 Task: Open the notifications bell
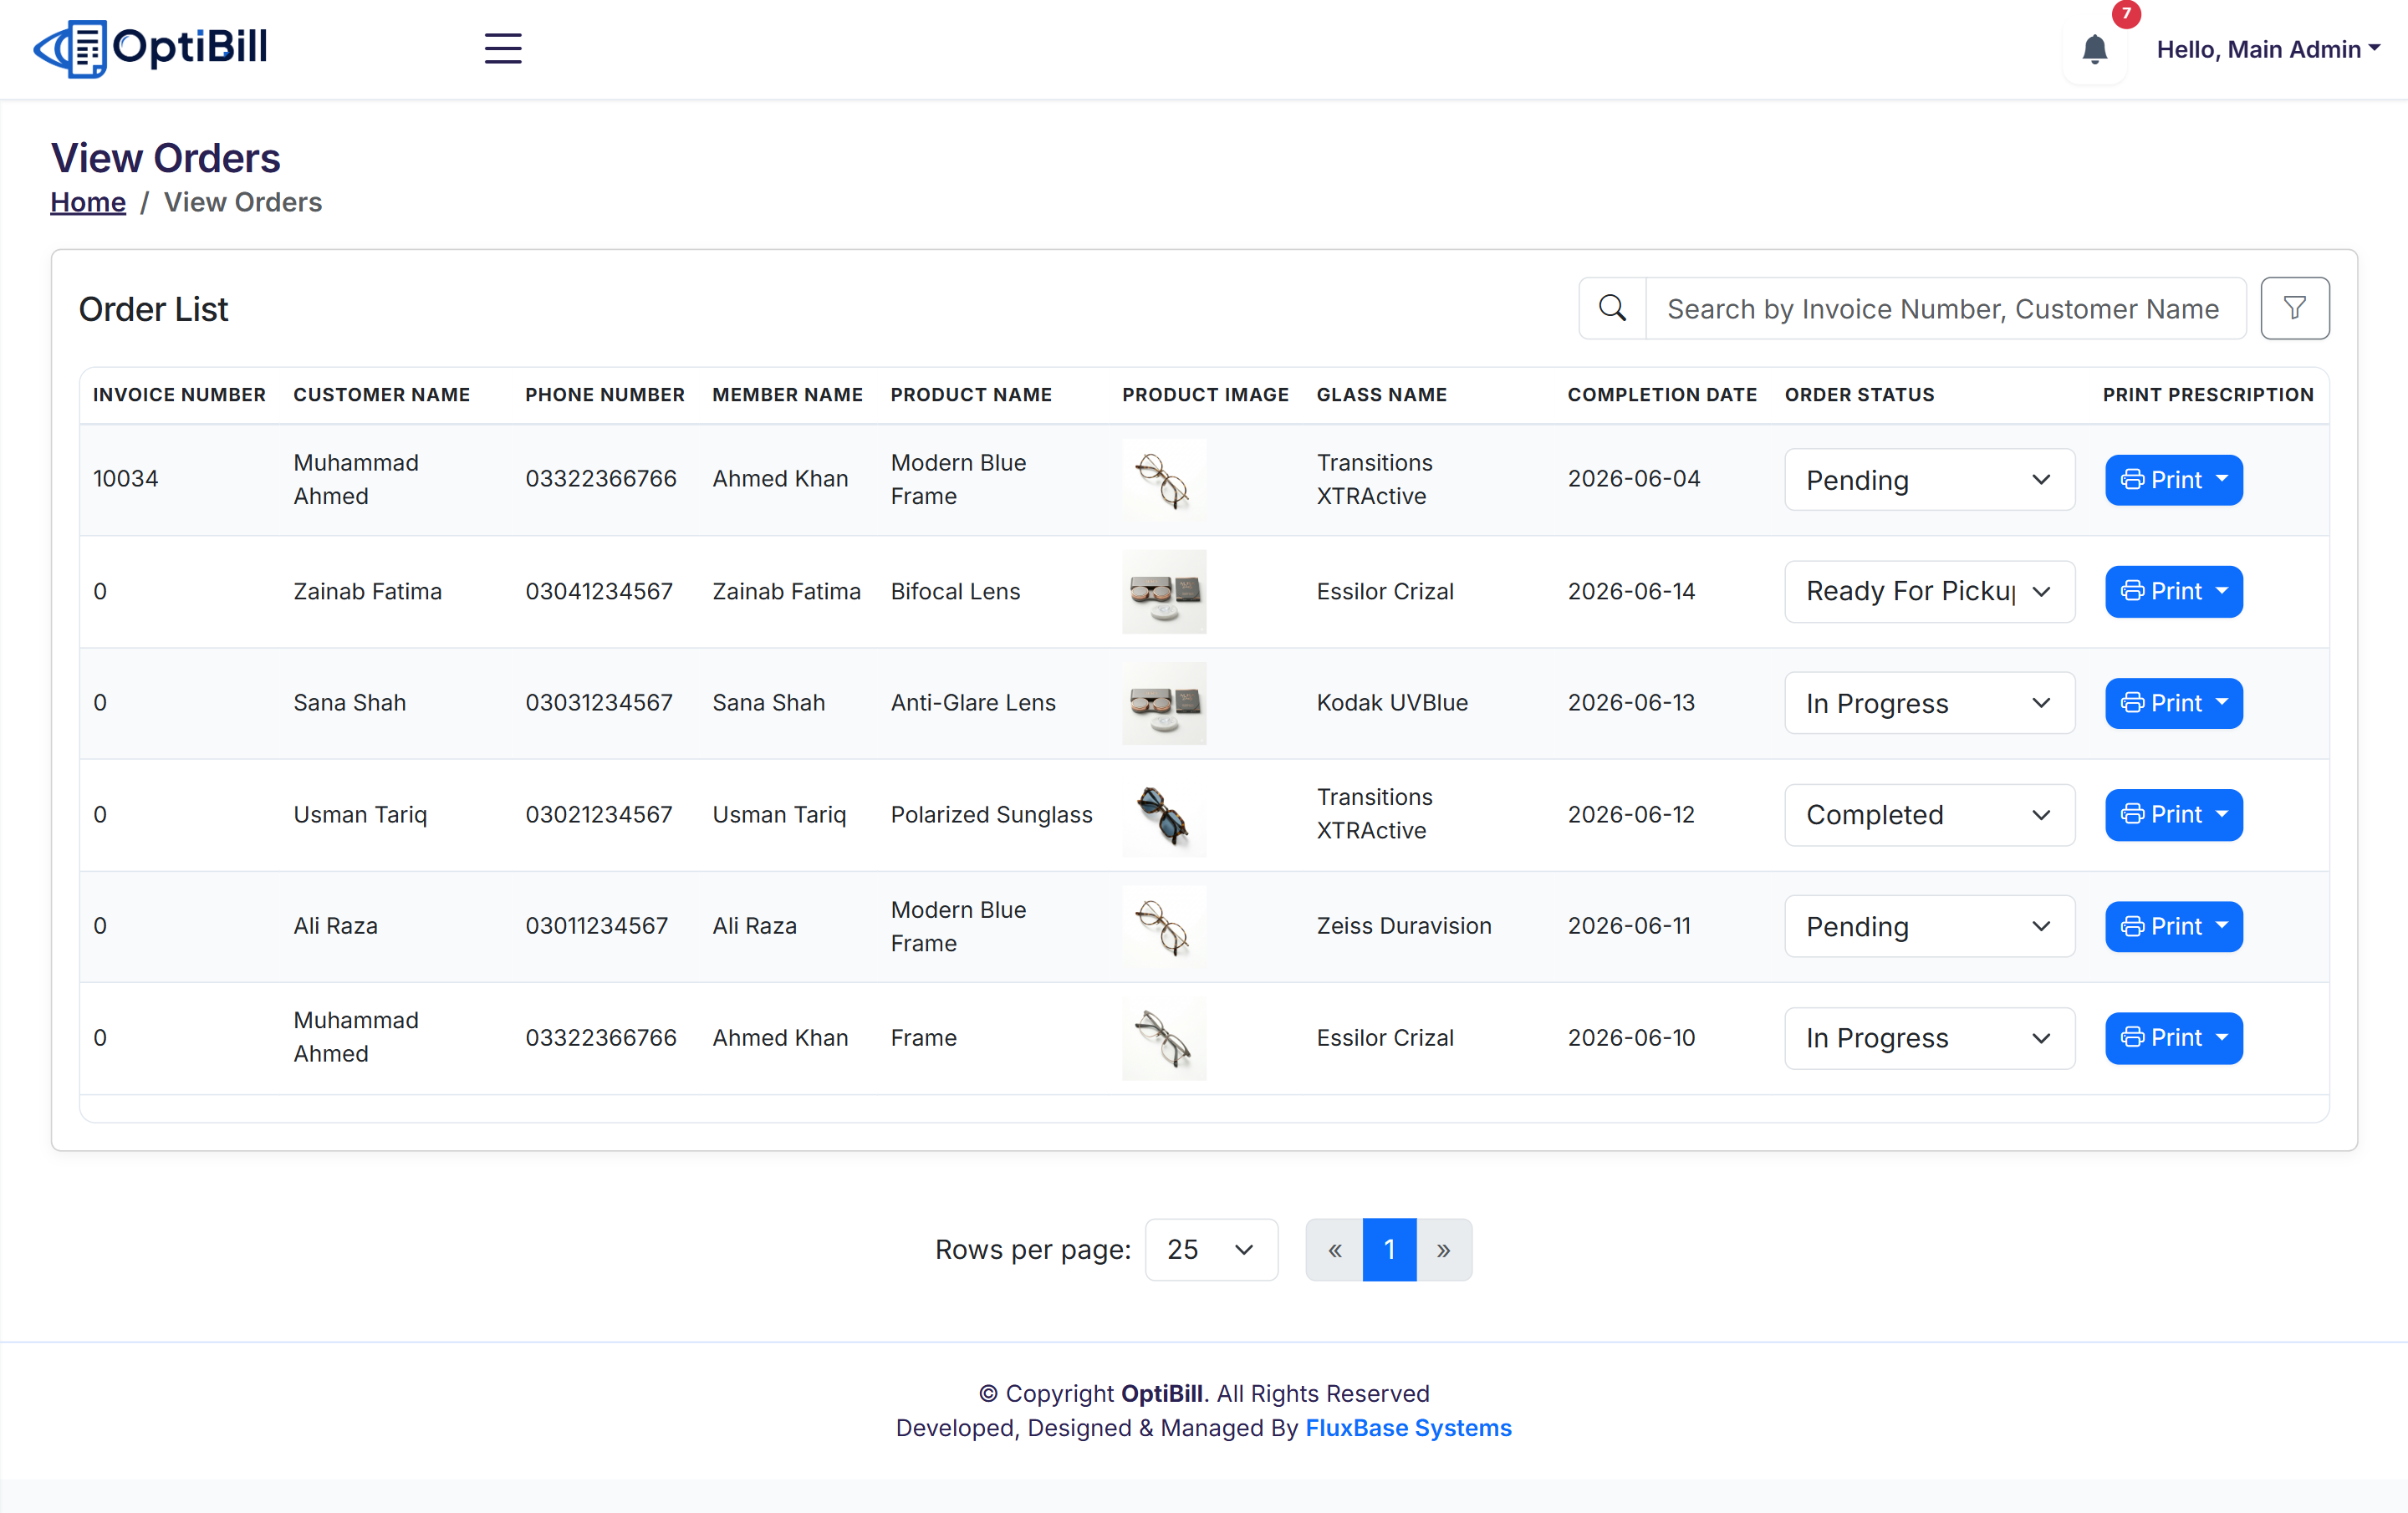click(2094, 49)
